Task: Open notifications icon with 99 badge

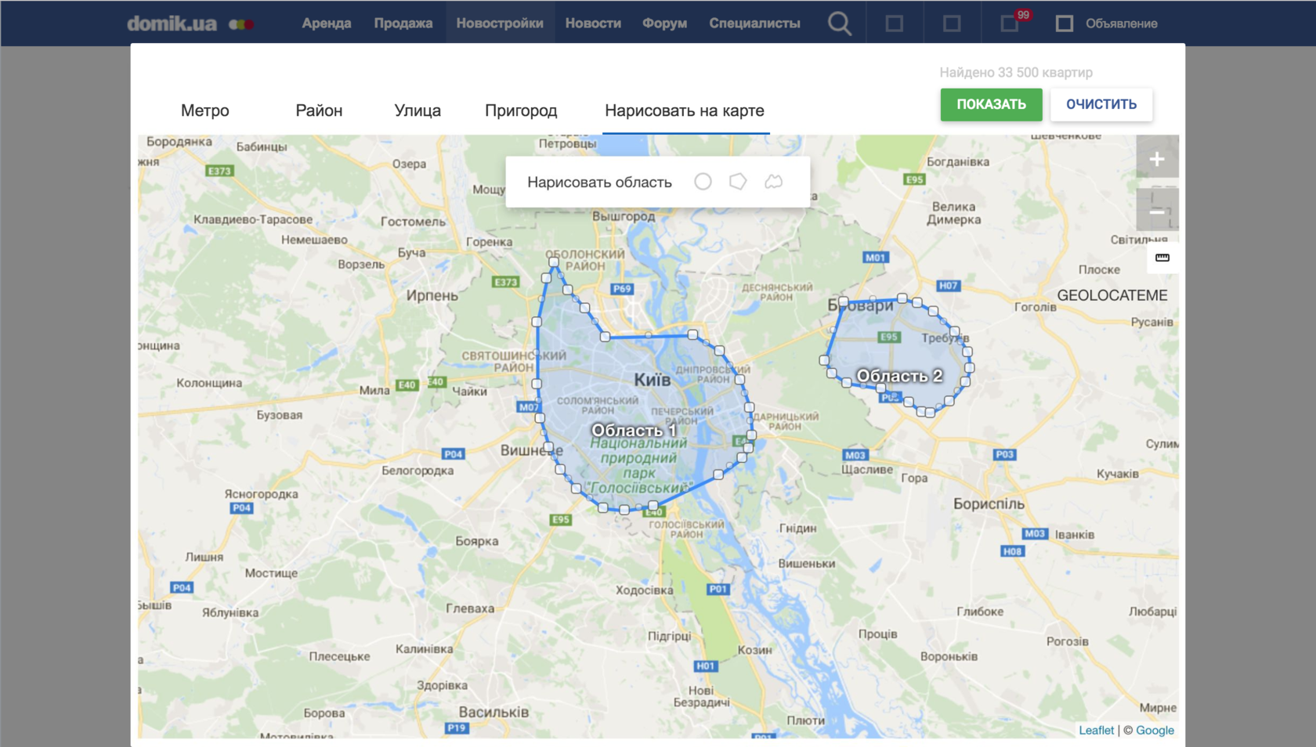Action: pos(1010,23)
